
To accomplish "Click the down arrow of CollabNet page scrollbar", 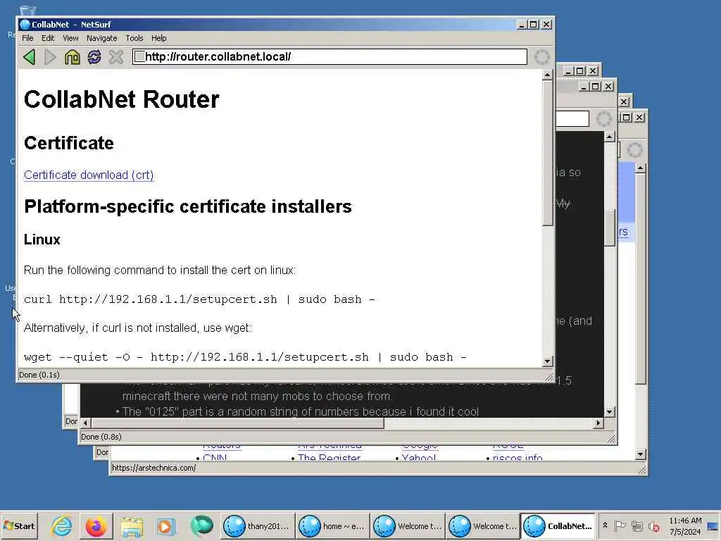I will [x=547, y=361].
